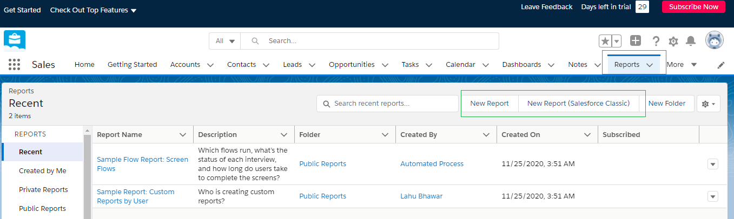
Task: Click the New Report button
Action: (490, 104)
